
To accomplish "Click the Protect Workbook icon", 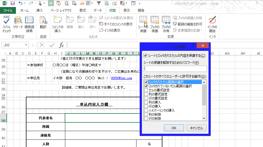I will [x=155, y=24].
